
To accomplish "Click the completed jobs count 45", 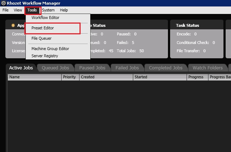I will click(111, 51).
